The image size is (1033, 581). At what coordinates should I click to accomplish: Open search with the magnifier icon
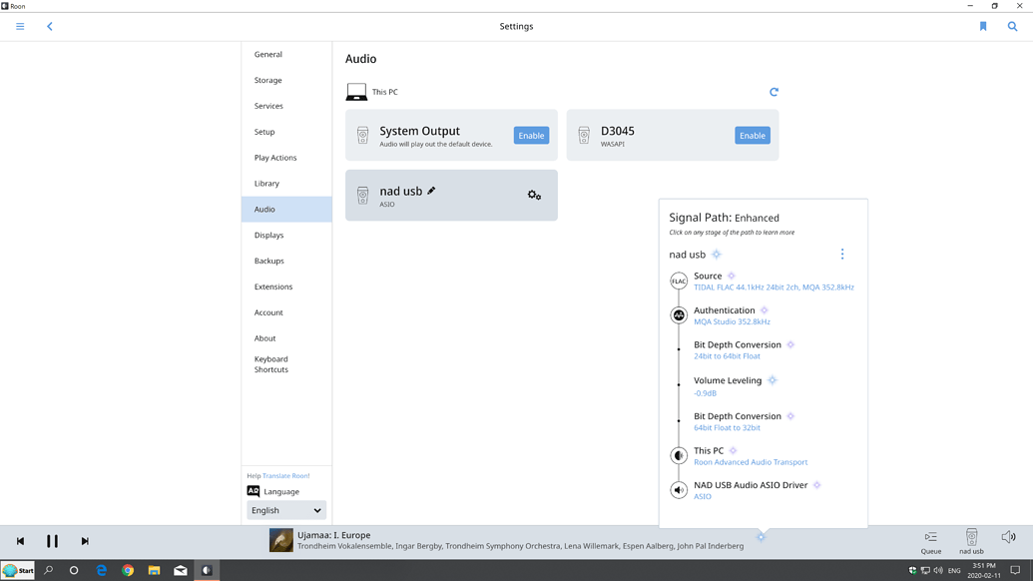tap(1012, 26)
